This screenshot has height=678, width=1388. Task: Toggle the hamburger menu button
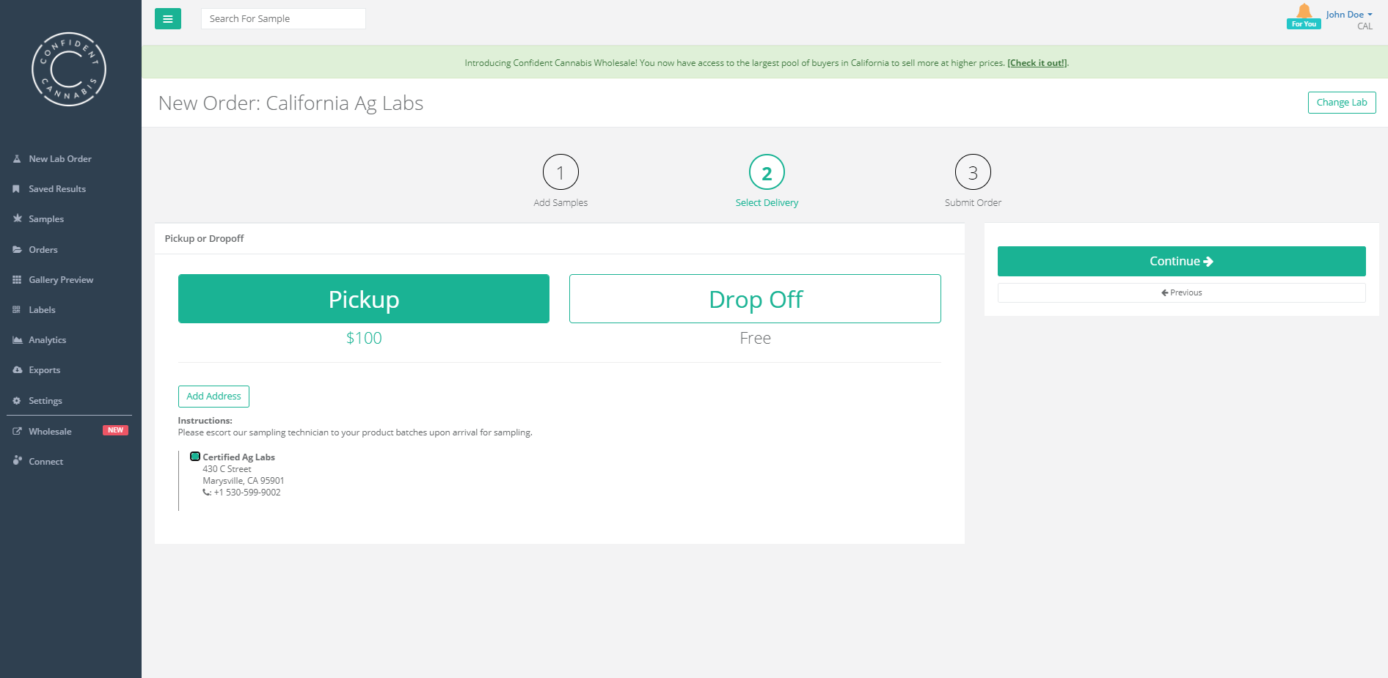click(x=168, y=19)
